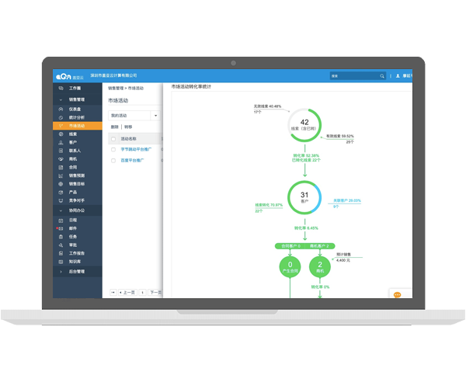Click the 上一页 previous page button
This screenshot has width=466, height=365.
pos(127,293)
